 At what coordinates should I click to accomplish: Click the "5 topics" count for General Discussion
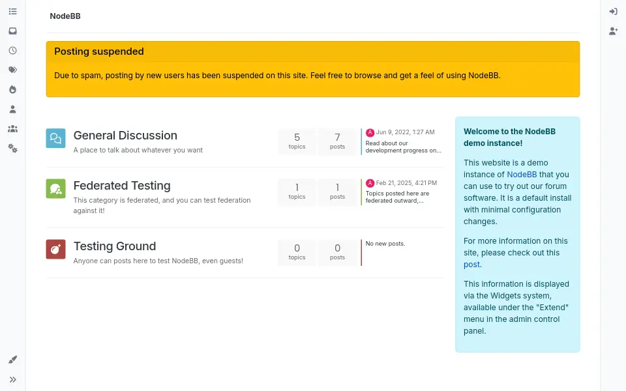pos(297,141)
